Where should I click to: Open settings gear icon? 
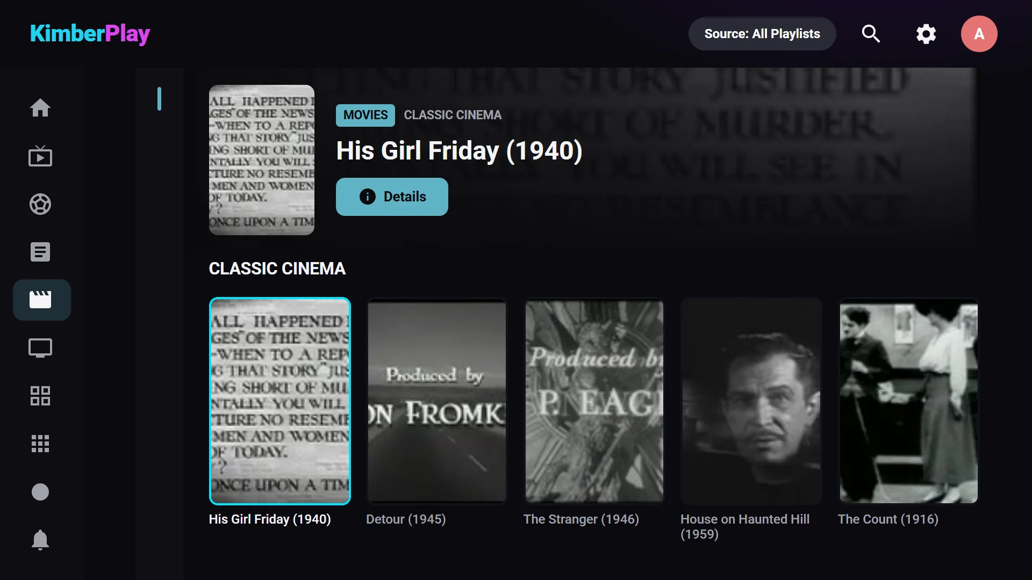click(926, 34)
